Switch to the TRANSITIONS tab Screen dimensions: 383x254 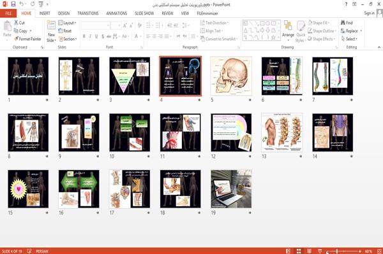coord(88,13)
